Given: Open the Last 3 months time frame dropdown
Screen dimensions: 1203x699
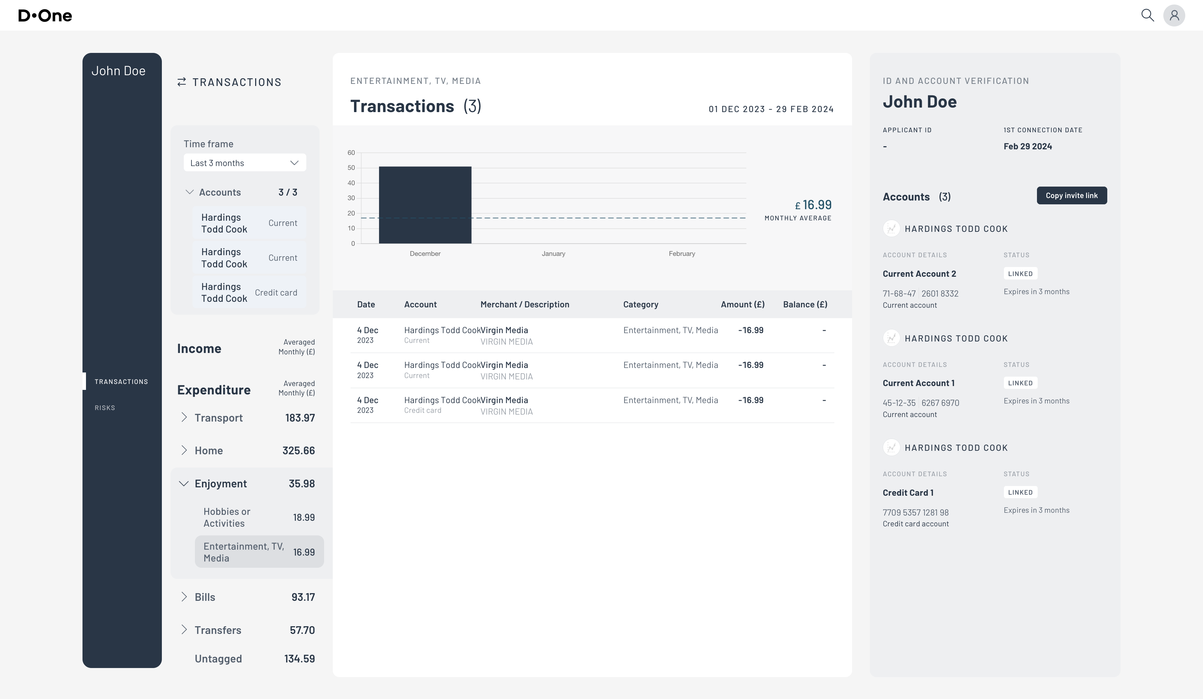Looking at the screenshot, I should point(244,163).
